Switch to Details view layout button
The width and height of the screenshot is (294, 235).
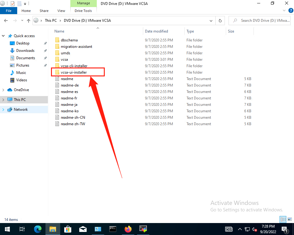[283, 219]
